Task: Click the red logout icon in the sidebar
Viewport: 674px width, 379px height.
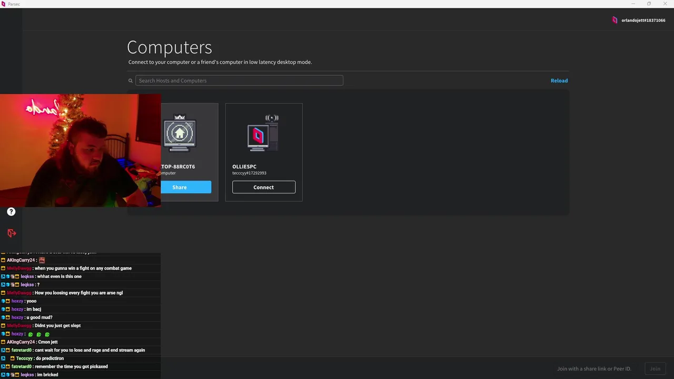Action: (12, 233)
